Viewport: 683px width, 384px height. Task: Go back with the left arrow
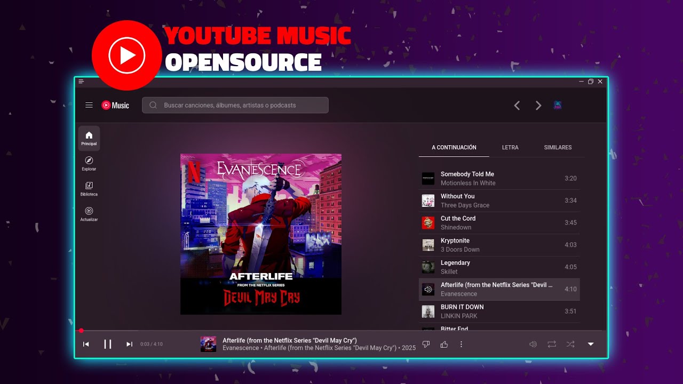517,106
